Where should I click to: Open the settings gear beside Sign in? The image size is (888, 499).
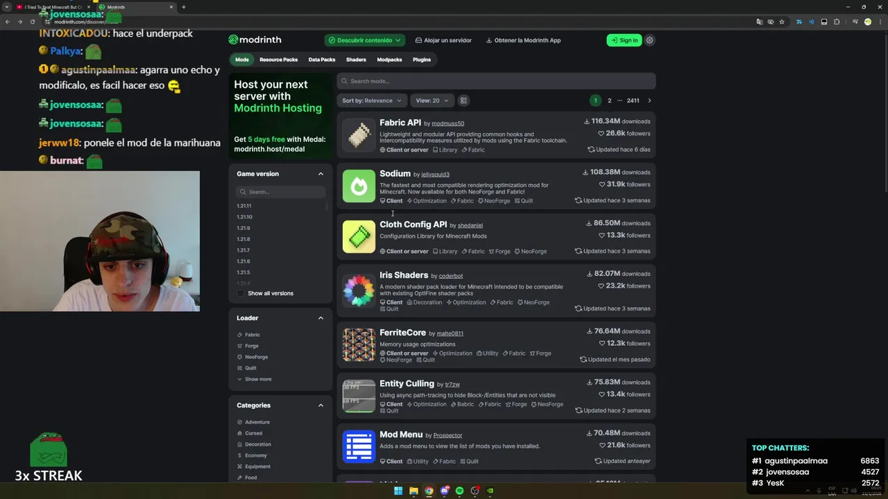pyautogui.click(x=649, y=40)
